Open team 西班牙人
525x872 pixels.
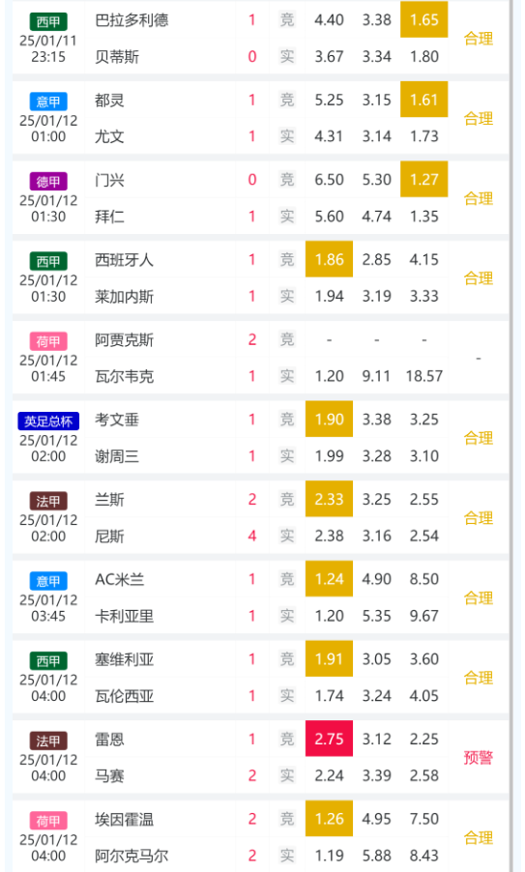pos(124,260)
